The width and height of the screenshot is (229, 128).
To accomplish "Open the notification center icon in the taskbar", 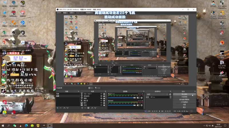I will 225,125.
